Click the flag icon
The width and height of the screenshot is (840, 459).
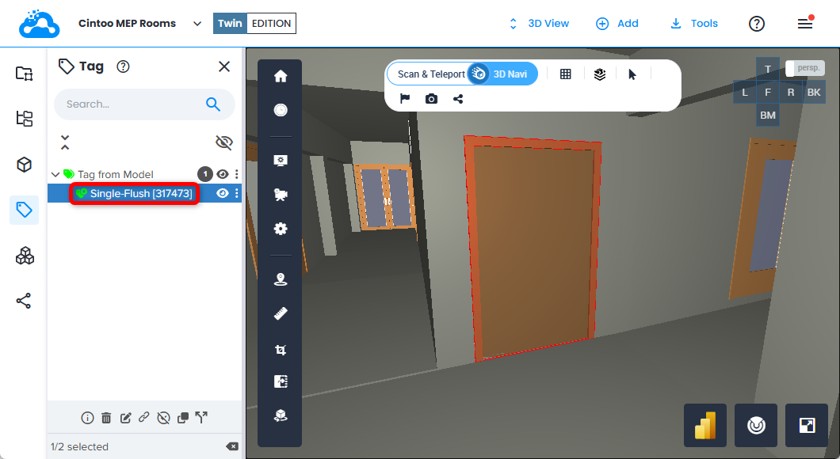coord(405,99)
